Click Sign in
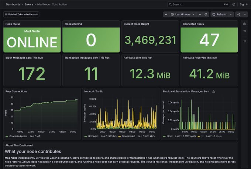This screenshot has height=169, width=251. [244, 4]
